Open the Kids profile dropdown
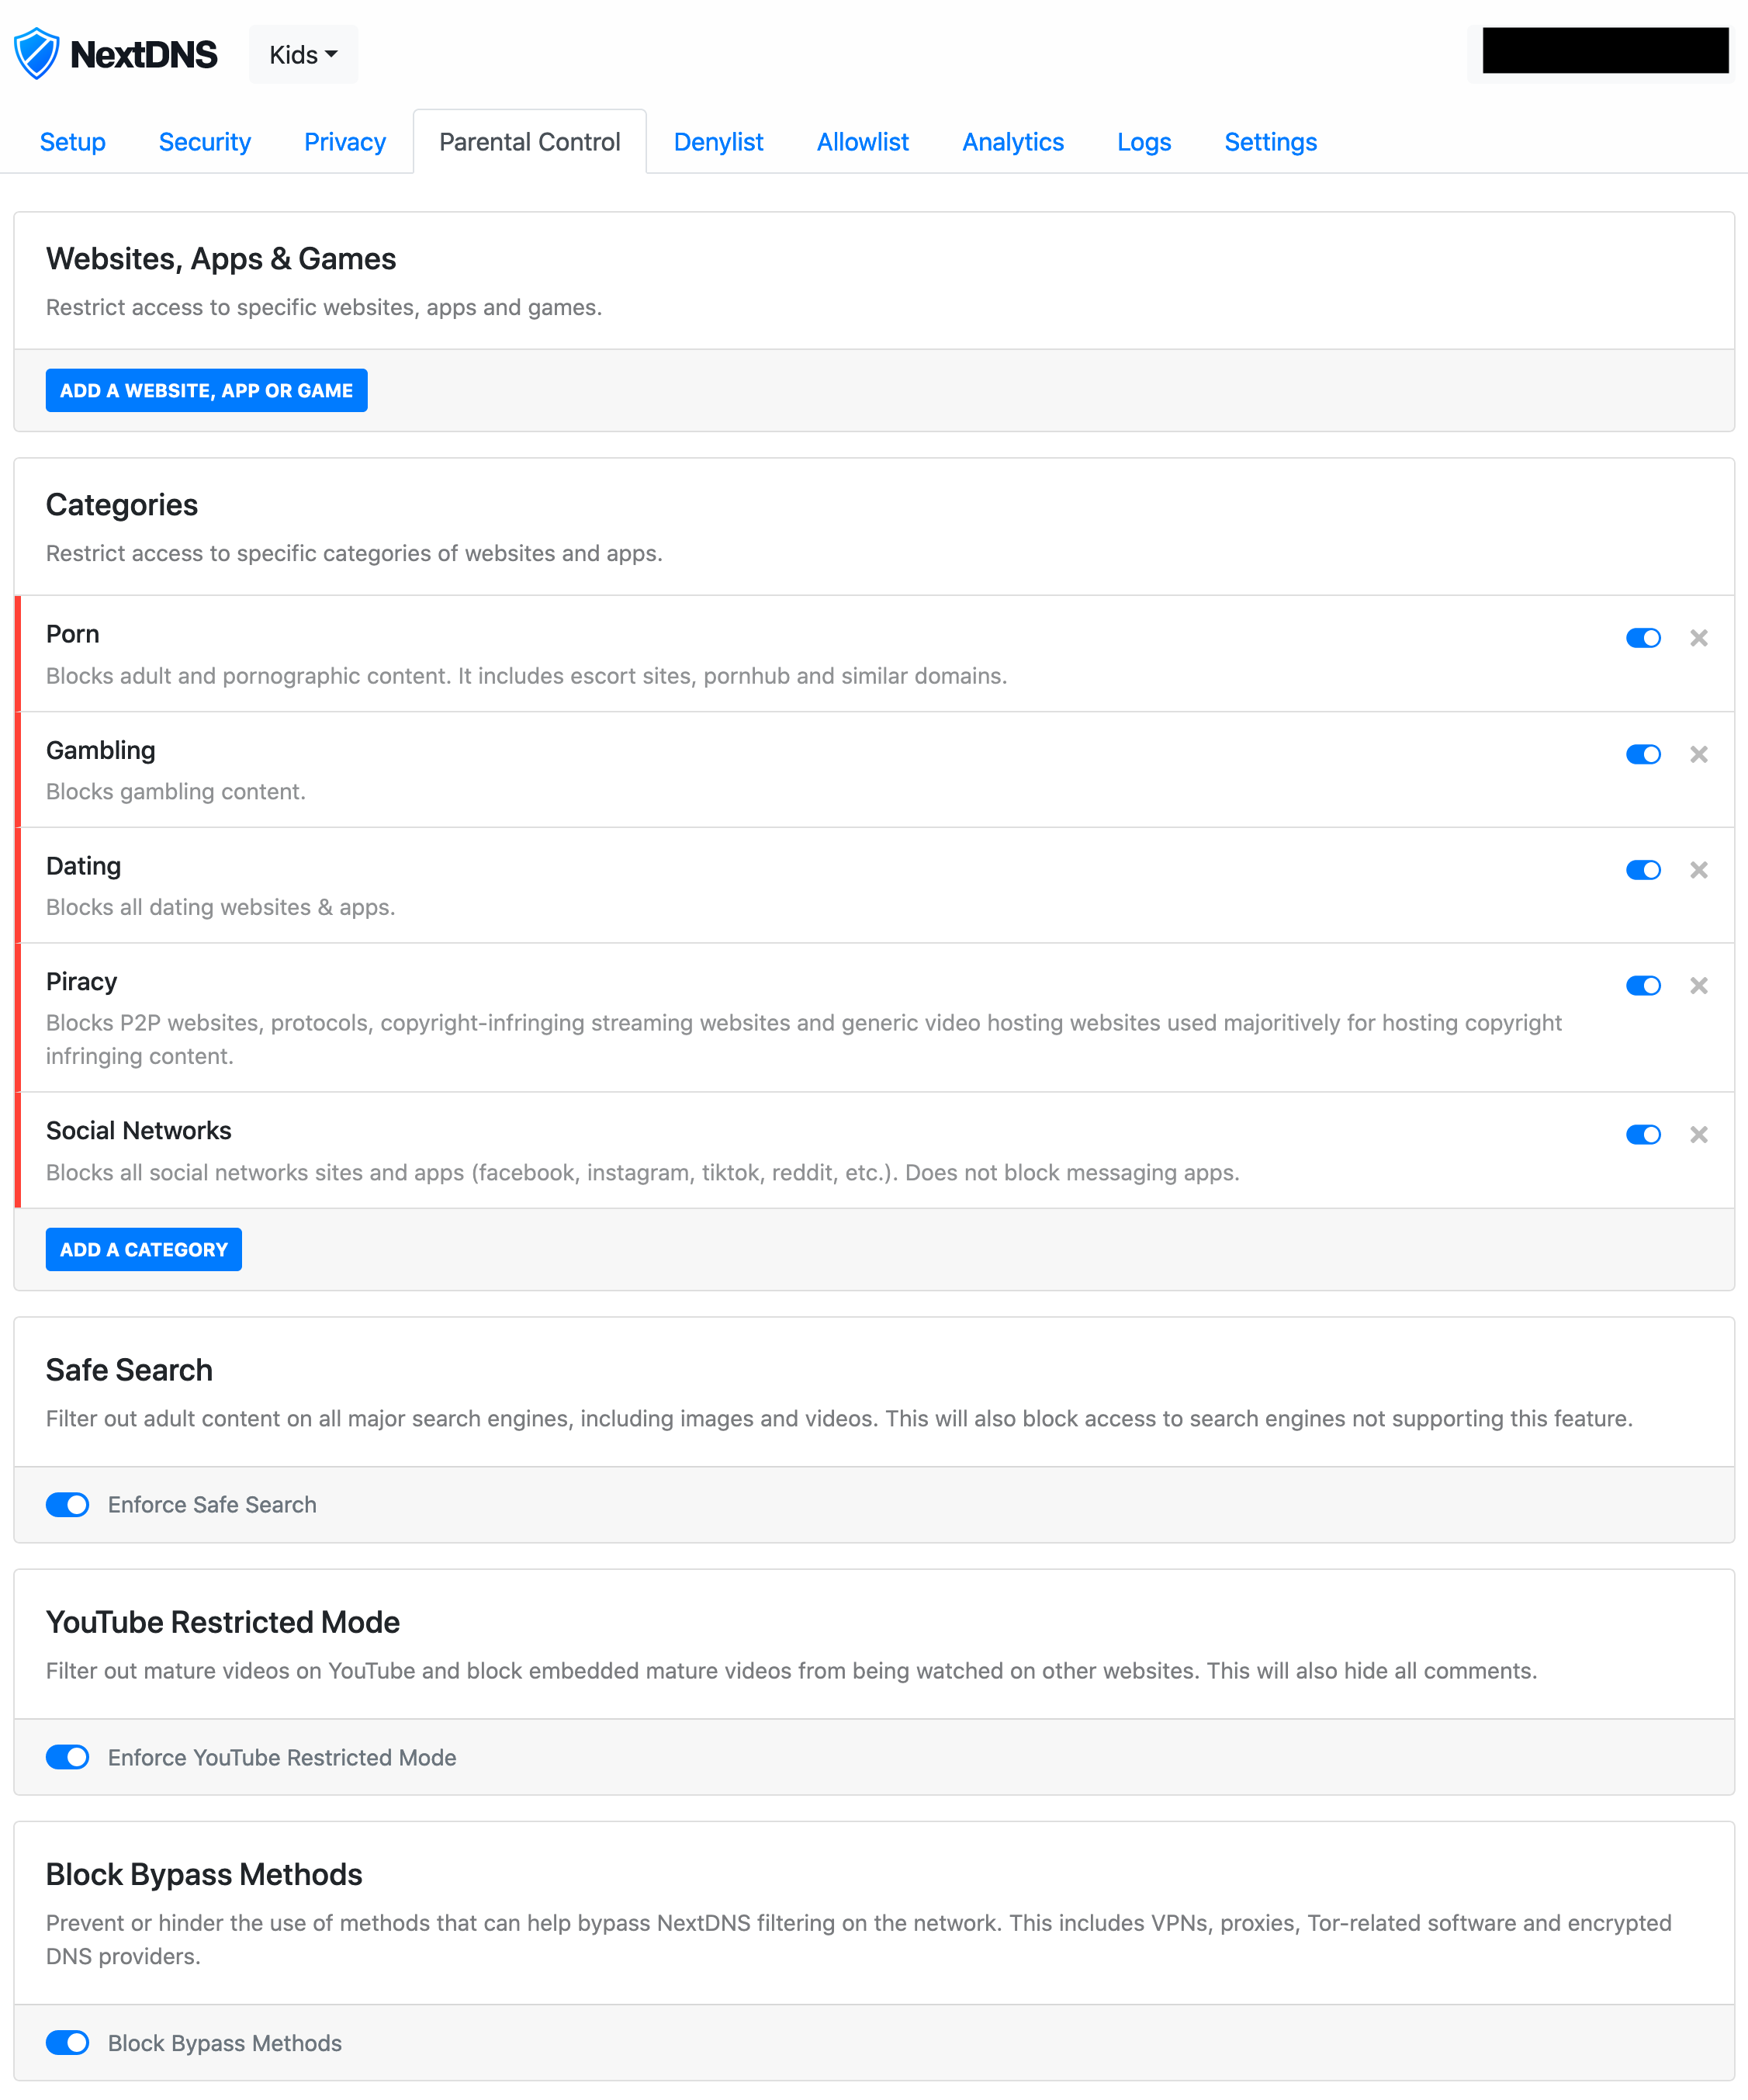The image size is (1748, 2100). 303,55
